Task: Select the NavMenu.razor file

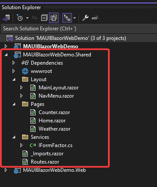Action: tap(56, 96)
